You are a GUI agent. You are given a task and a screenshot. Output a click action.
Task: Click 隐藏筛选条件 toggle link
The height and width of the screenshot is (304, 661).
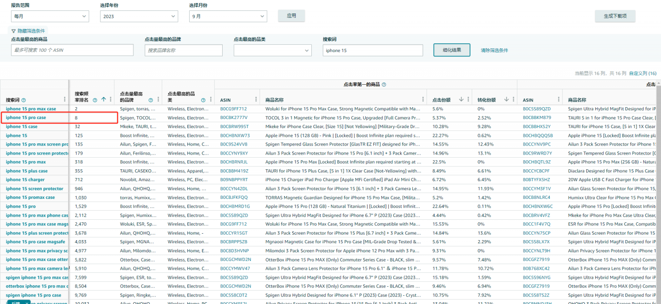point(31,31)
